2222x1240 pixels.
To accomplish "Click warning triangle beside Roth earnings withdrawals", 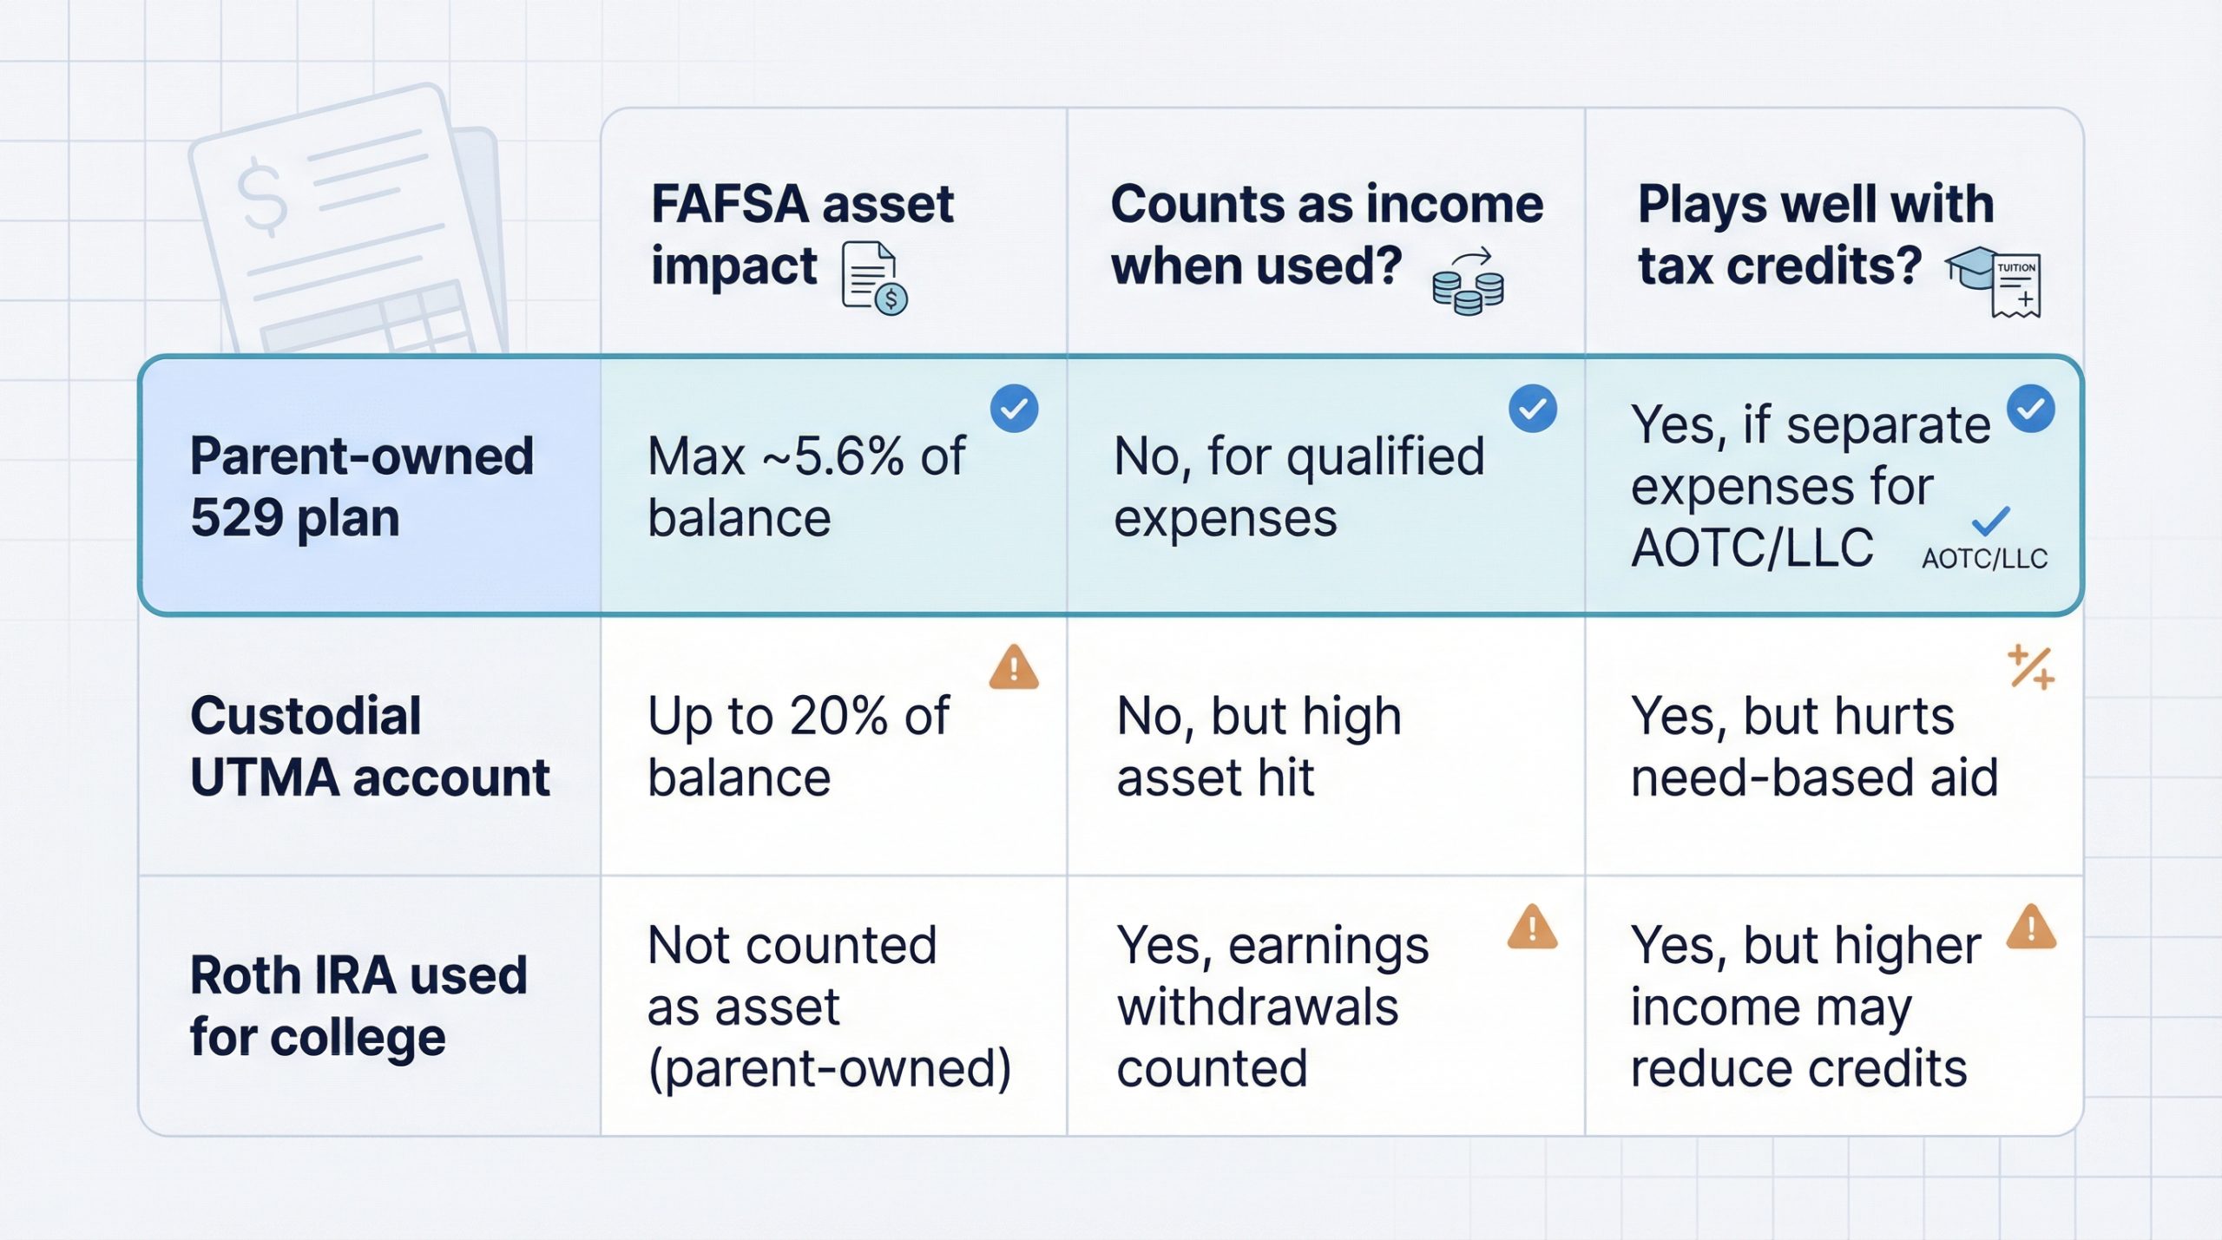I will 1532,927.
